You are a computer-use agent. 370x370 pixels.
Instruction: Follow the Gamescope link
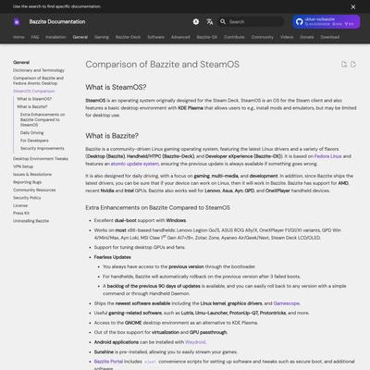point(286,303)
